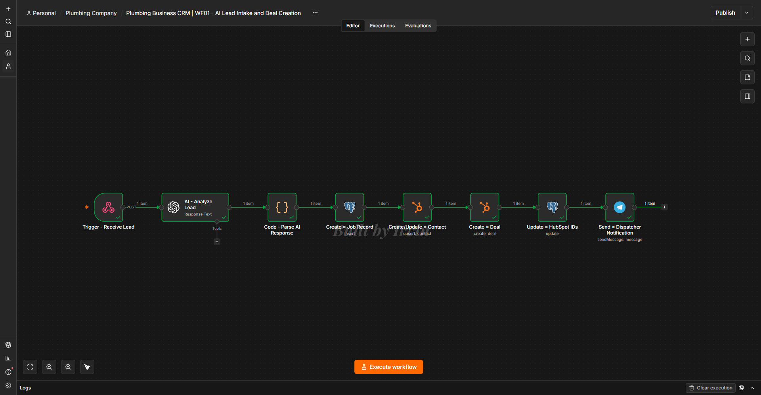Click the orange trigger lightning bolt icon
Screen dimensions: 761x395
pyautogui.click(x=86, y=207)
